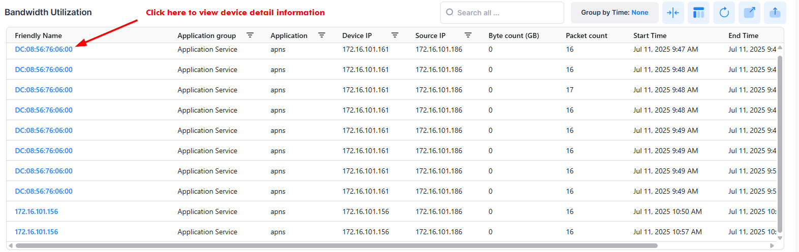Click the collapse columns width icon

click(672, 13)
